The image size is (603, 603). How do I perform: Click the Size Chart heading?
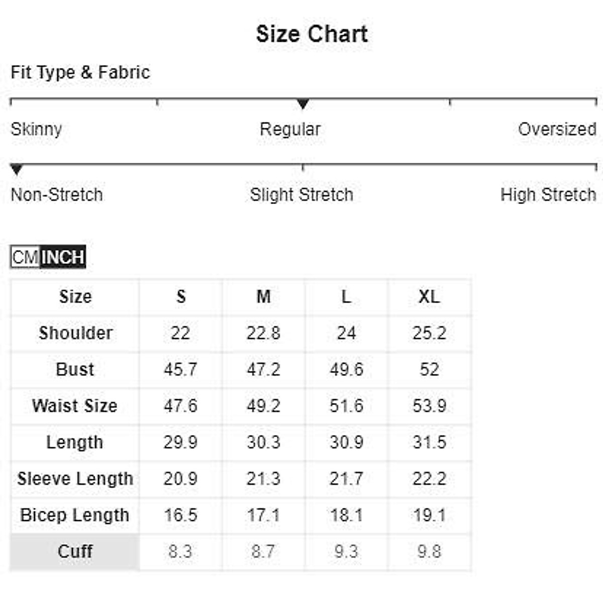click(x=312, y=34)
